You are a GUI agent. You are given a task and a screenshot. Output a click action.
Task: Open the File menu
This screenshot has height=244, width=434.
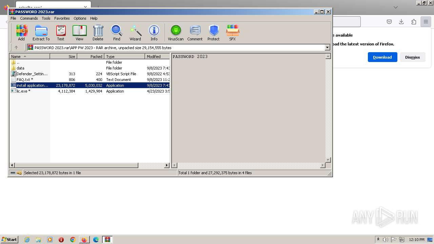click(x=13, y=18)
